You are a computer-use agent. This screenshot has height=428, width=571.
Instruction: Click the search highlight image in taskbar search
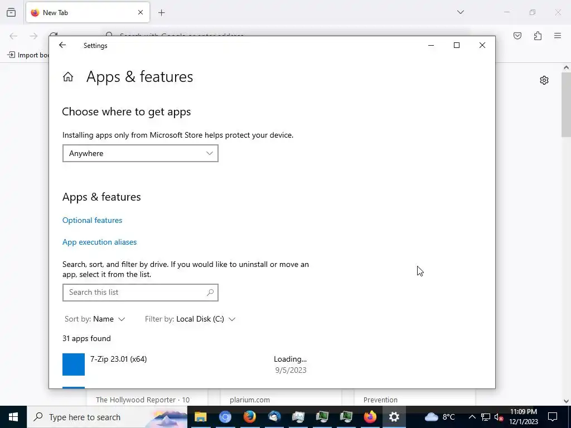coord(166,417)
